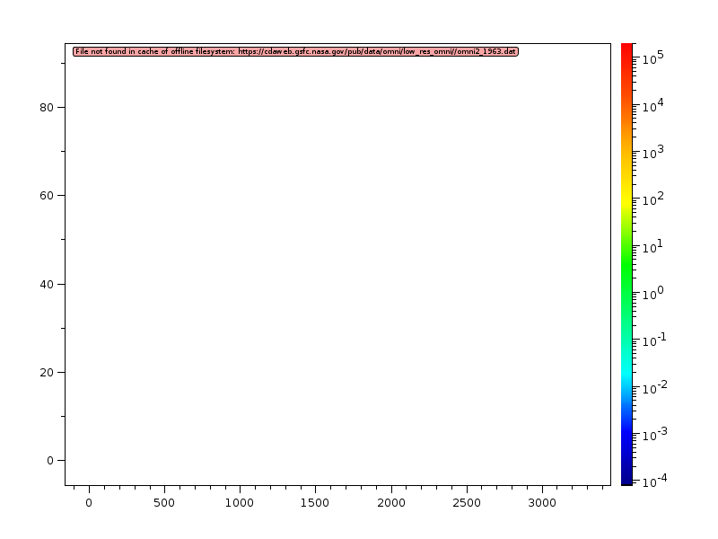
Task: Click the center of the empty plot area
Action: click(x=337, y=264)
